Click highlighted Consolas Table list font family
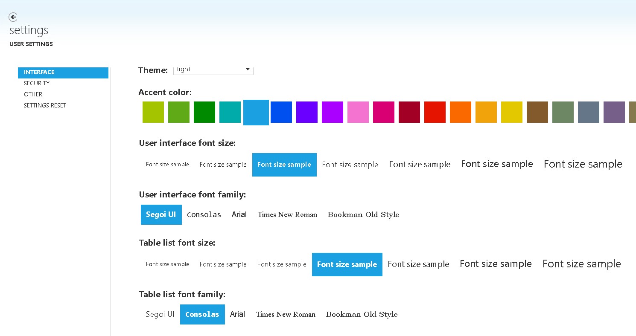Image resolution: width=636 pixels, height=336 pixels. pos(202,314)
